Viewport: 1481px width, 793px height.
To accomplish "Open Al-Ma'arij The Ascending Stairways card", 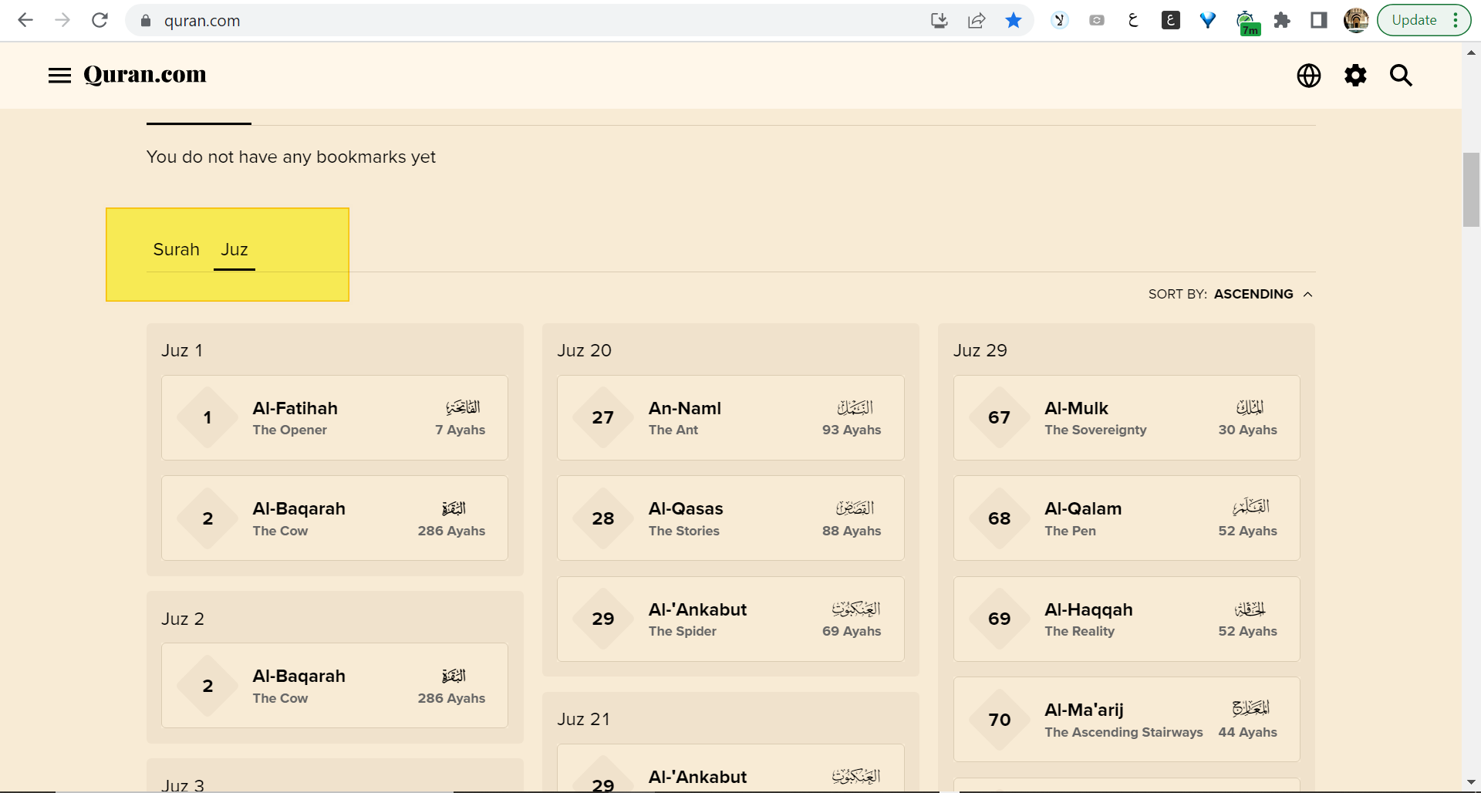I will tap(1127, 720).
